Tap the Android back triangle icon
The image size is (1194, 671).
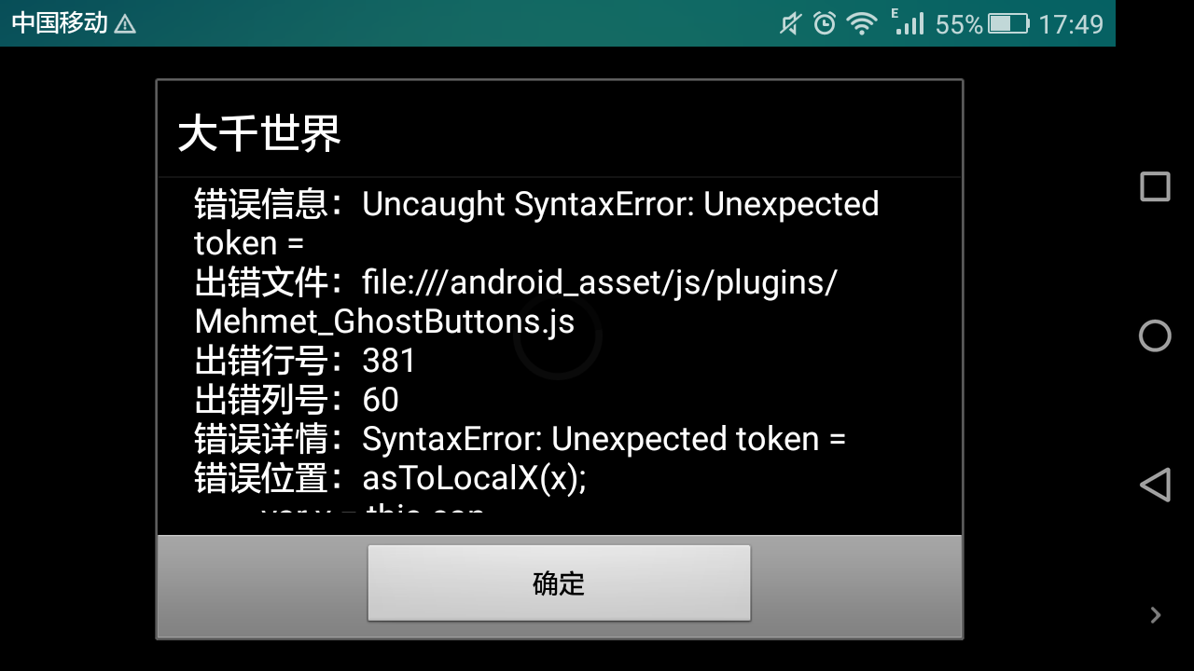point(1155,485)
